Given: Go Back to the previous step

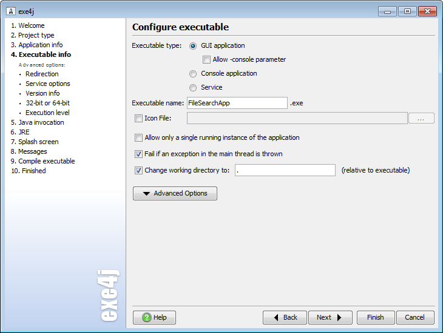Looking at the screenshot, I should [285, 317].
